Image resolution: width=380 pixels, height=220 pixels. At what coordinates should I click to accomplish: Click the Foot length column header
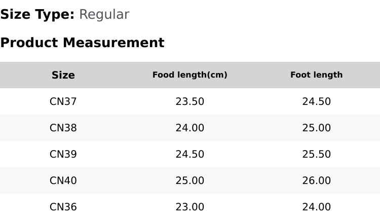pos(317,75)
